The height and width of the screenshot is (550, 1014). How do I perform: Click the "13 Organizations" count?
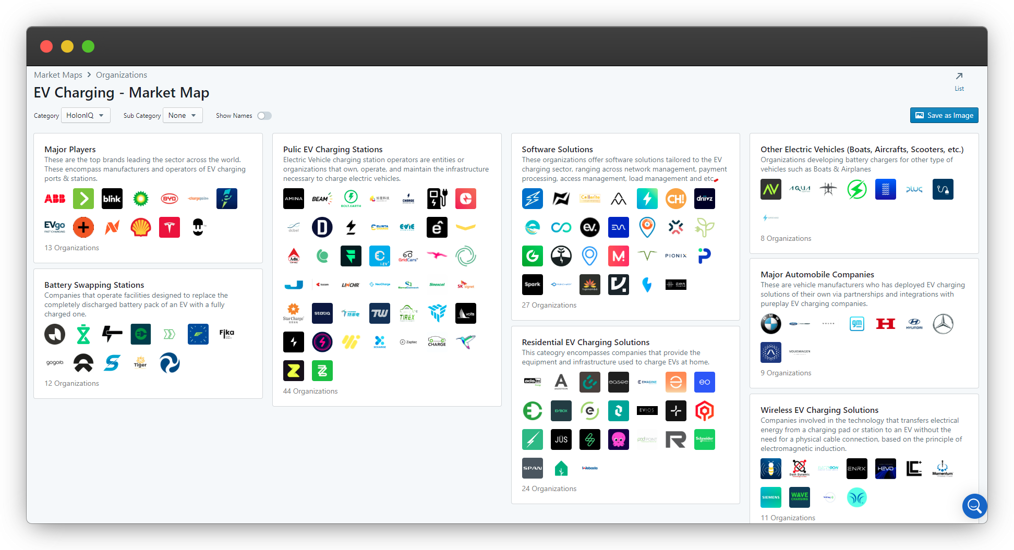pos(71,248)
